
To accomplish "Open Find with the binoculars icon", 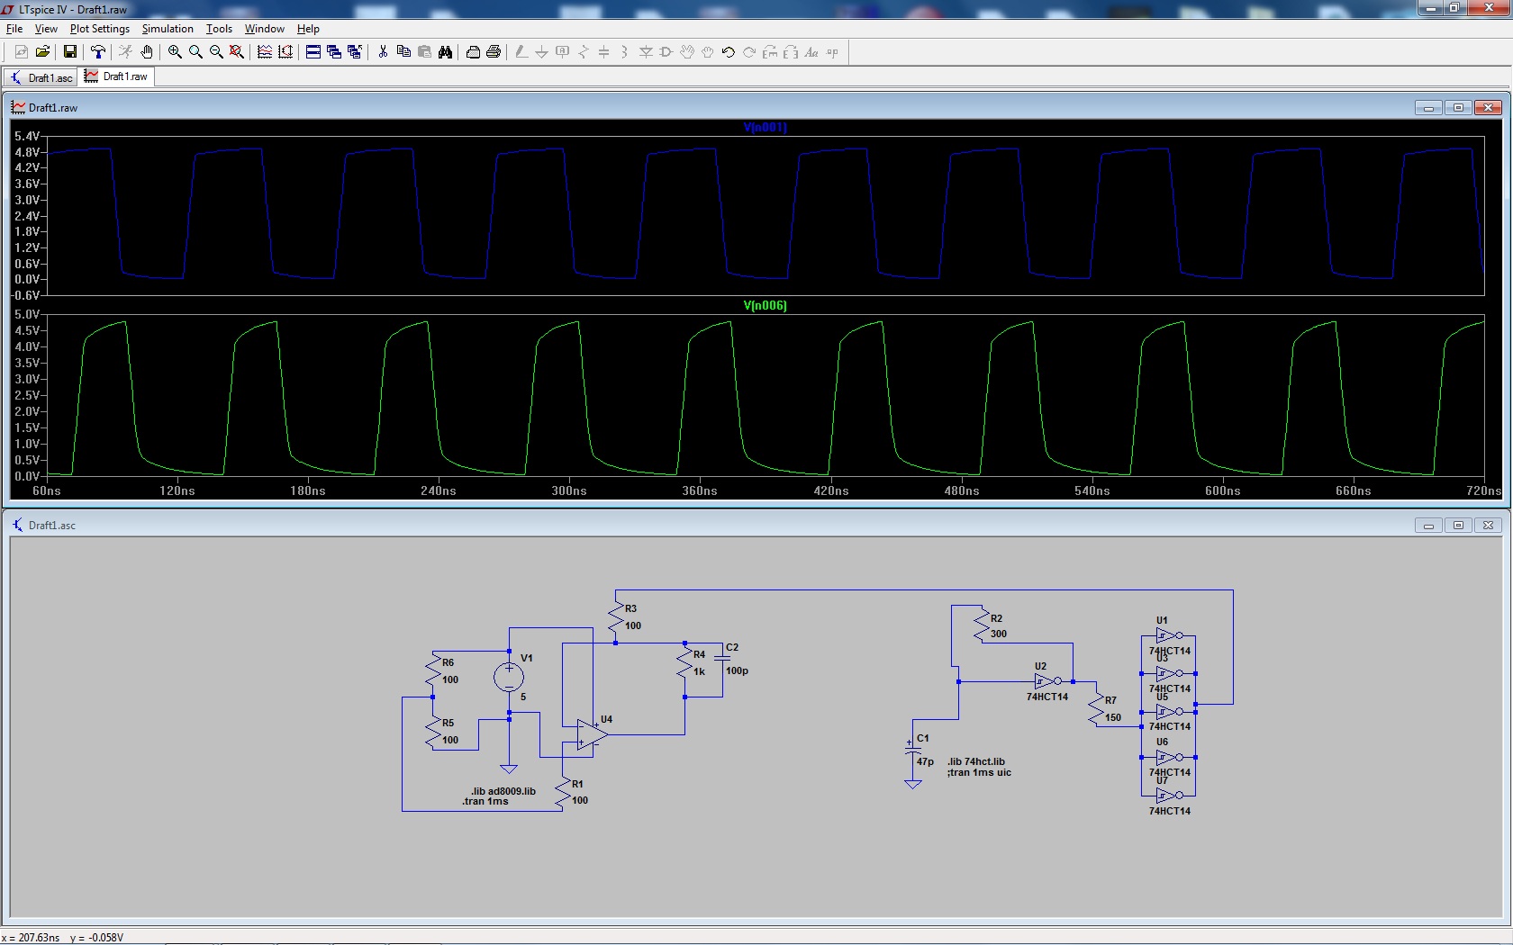I will [445, 52].
